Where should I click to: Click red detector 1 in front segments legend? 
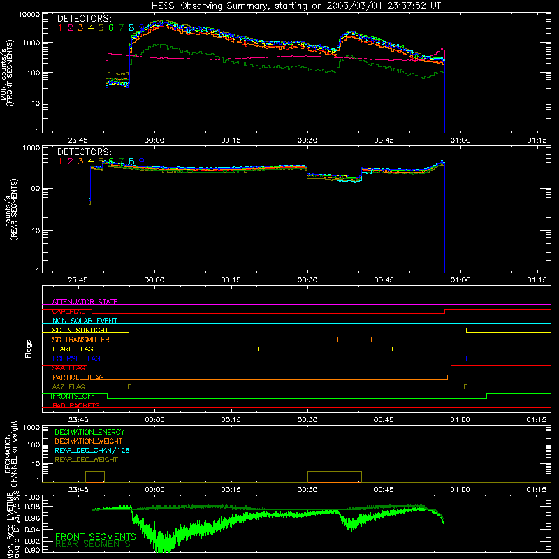coord(60,28)
